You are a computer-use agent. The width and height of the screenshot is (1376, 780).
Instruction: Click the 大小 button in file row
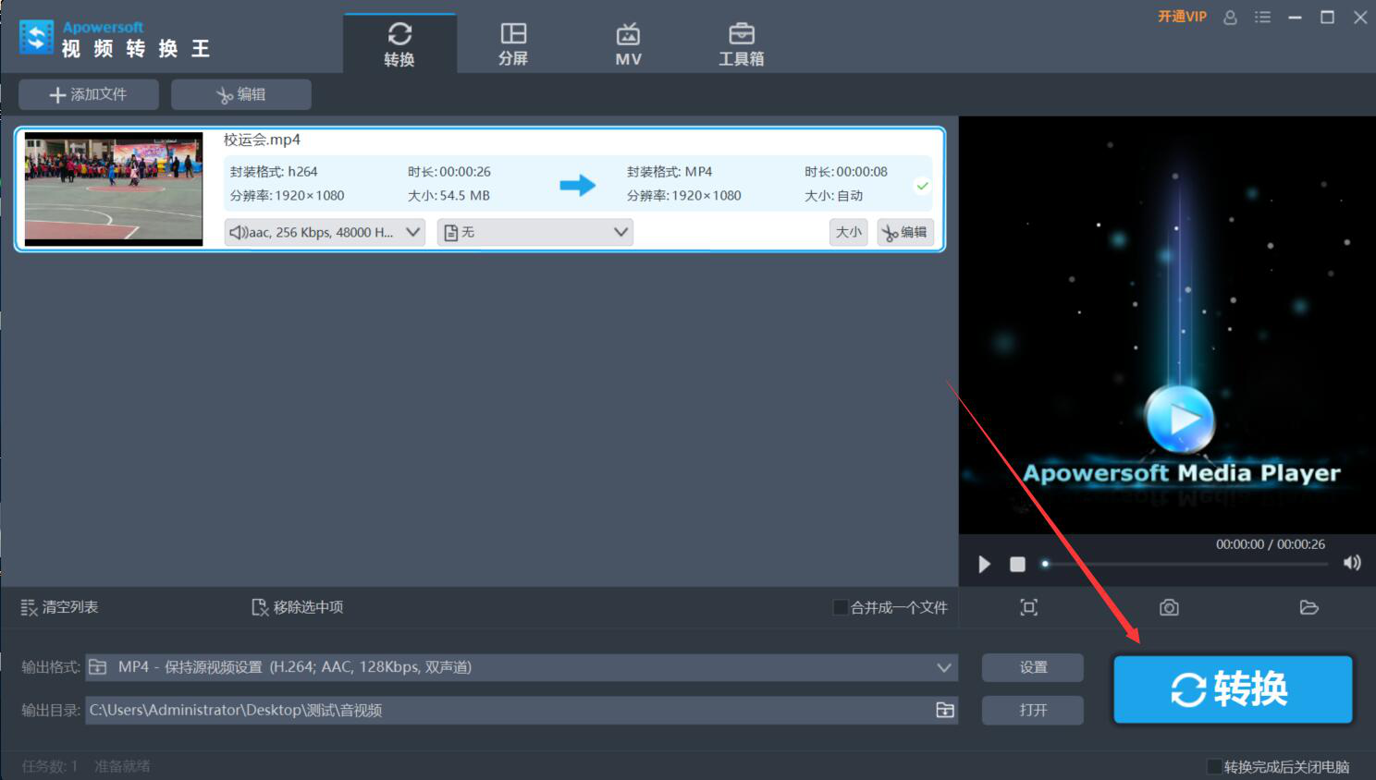[849, 232]
